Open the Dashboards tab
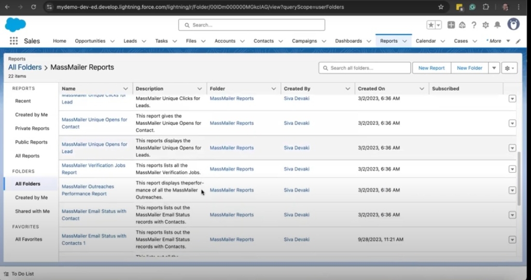 click(348, 41)
